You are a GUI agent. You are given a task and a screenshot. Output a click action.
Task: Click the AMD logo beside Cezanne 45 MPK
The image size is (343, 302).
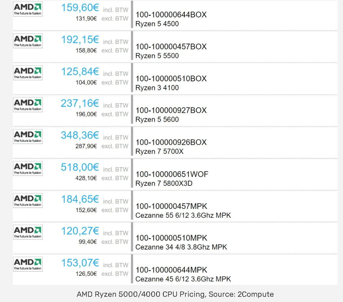coord(28,264)
